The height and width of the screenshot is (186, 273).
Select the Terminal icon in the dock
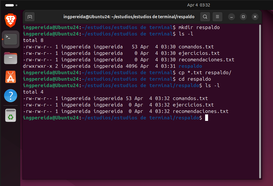(x=11, y=39)
